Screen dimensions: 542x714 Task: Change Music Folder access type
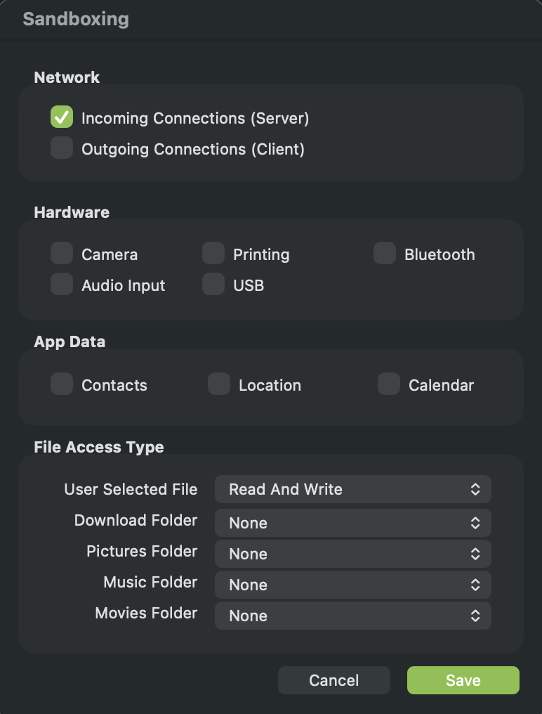[x=352, y=585]
